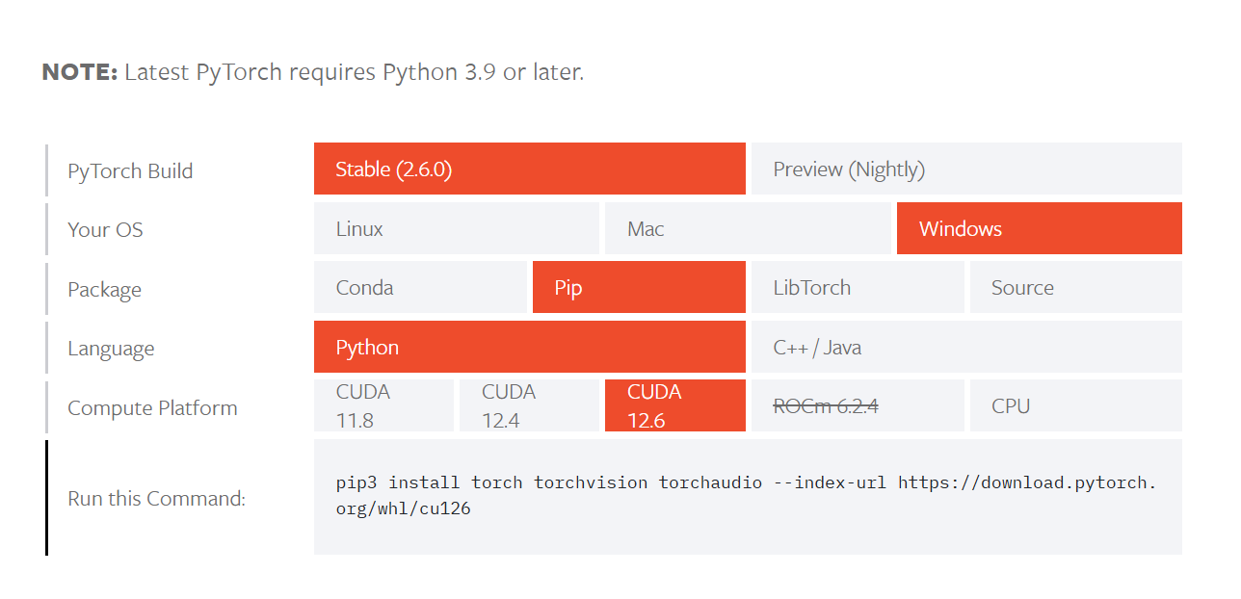Pick CUDA 11.8 compute platform
1241x599 pixels.
pos(383,404)
